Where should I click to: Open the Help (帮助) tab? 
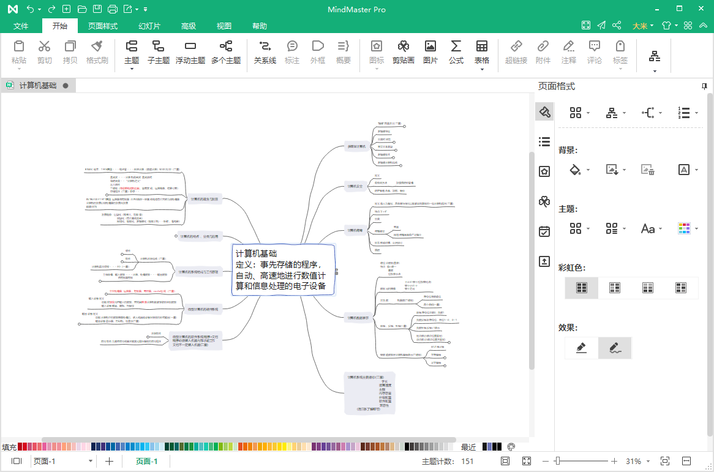pos(260,26)
